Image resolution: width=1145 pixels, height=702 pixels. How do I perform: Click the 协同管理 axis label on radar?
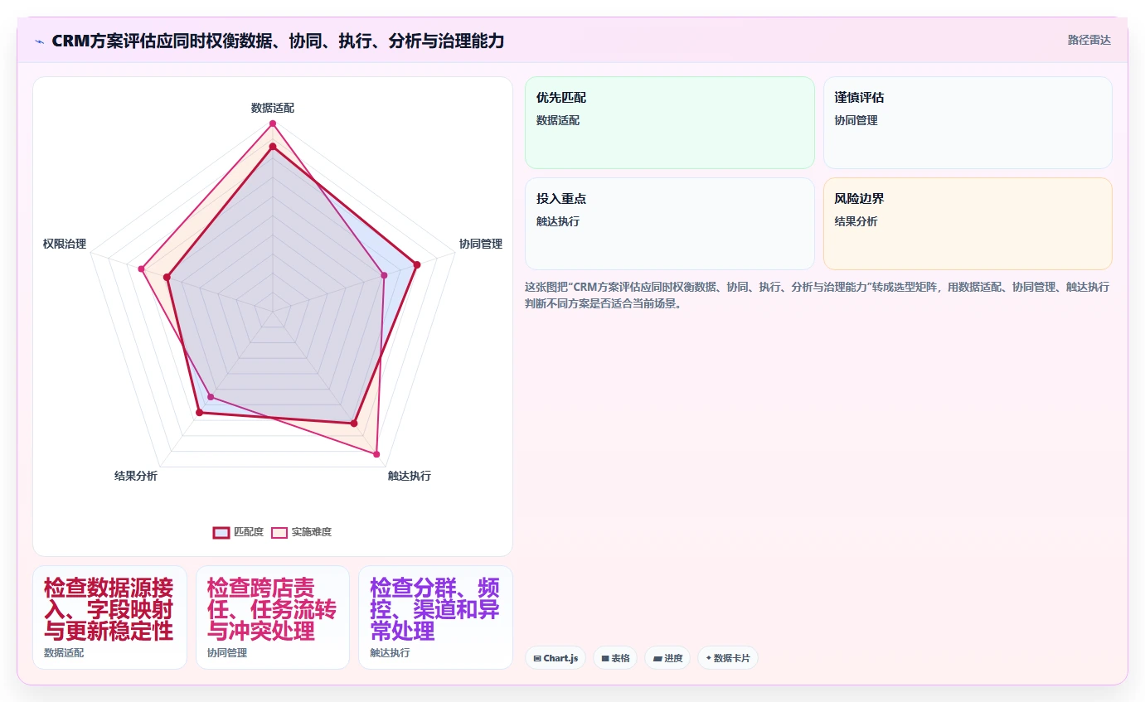481,244
